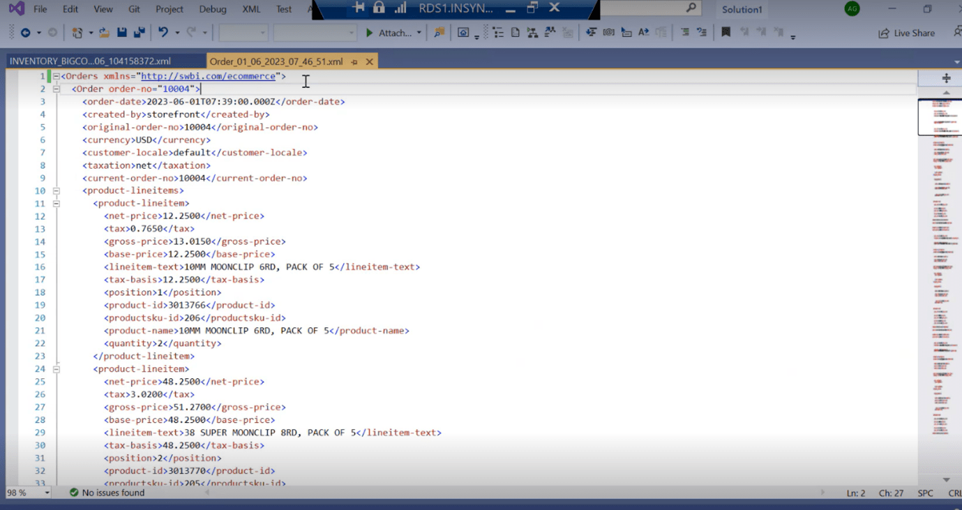Image resolution: width=962 pixels, height=510 pixels.
Task: Click the AG account avatar
Action: pos(852,8)
